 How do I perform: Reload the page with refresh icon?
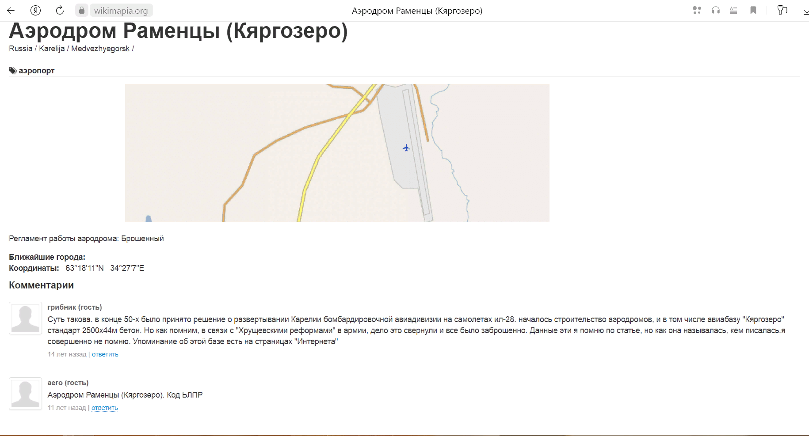pyautogui.click(x=60, y=11)
